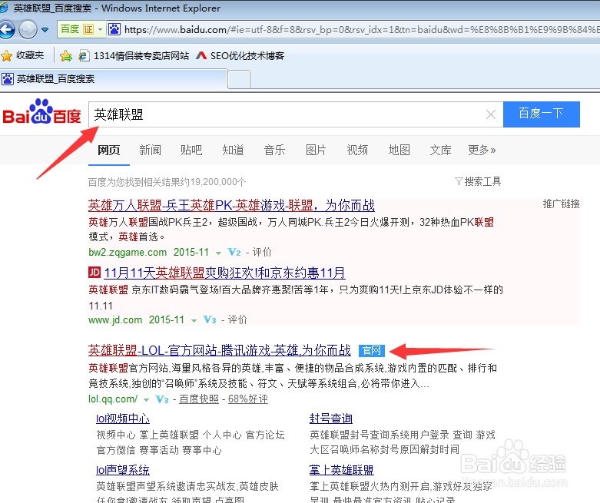Click the add-to-favorites-bar star icon
600x503 pixels.
66,56
